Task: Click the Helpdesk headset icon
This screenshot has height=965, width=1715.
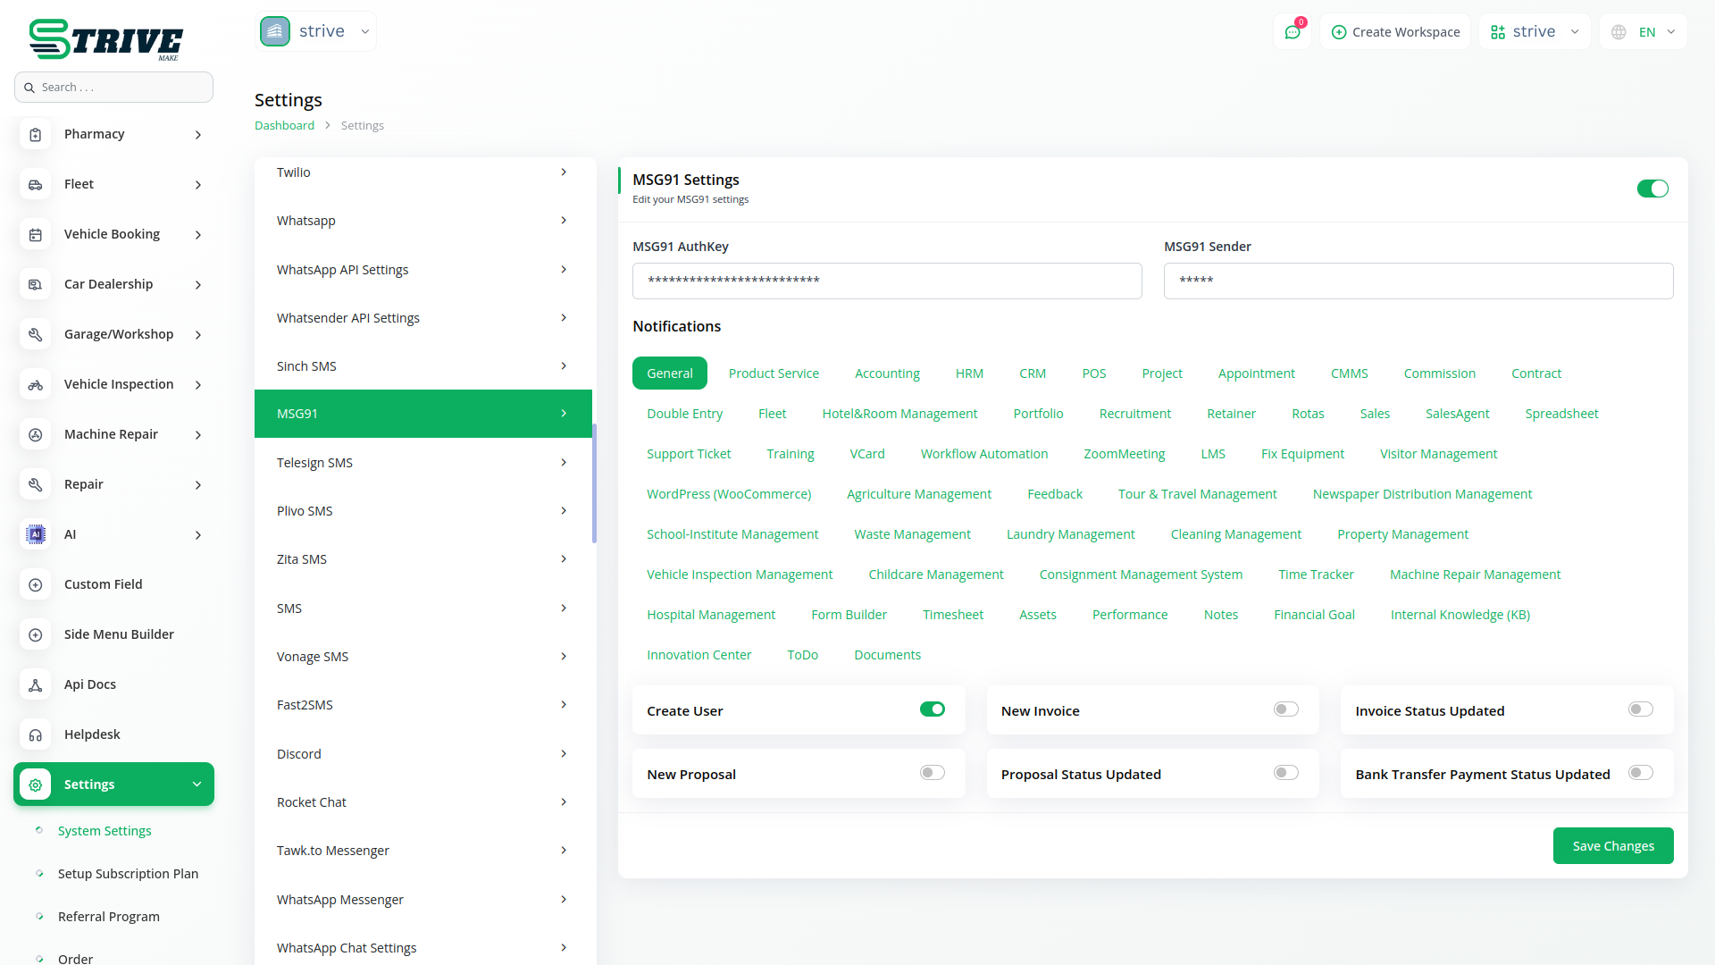Action: pos(36,735)
